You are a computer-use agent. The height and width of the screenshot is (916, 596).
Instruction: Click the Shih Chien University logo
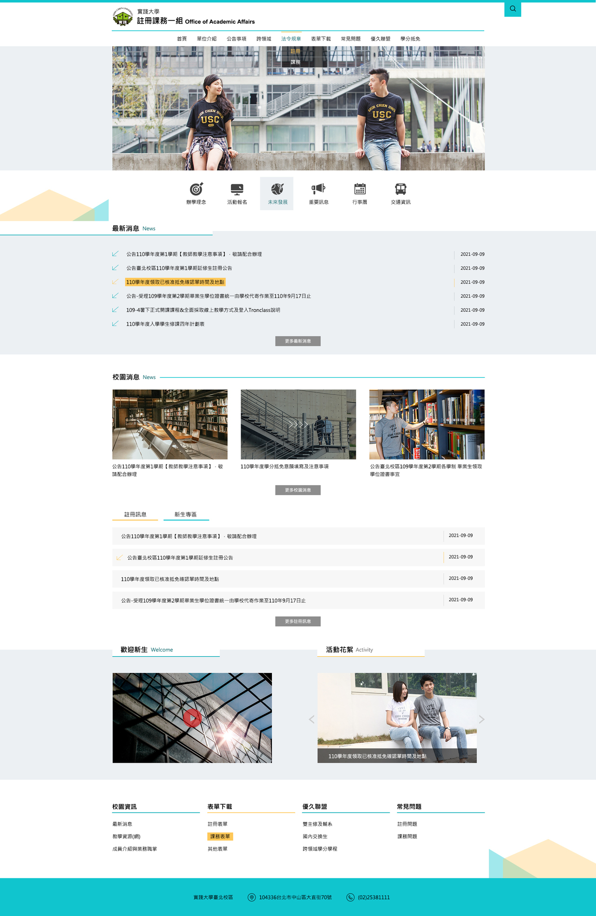click(x=123, y=16)
